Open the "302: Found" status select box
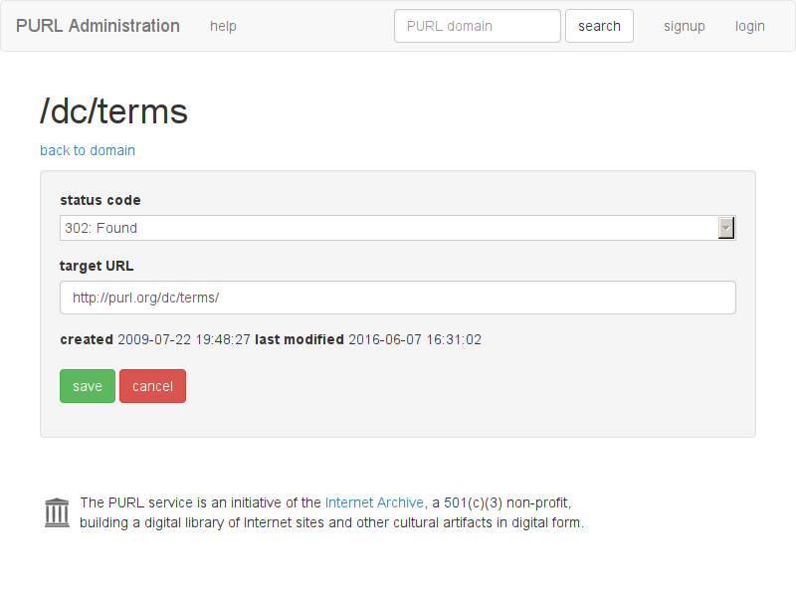This screenshot has height=597, width=796. pos(388,228)
